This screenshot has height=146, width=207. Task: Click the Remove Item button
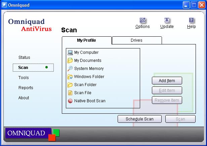coord(167,100)
